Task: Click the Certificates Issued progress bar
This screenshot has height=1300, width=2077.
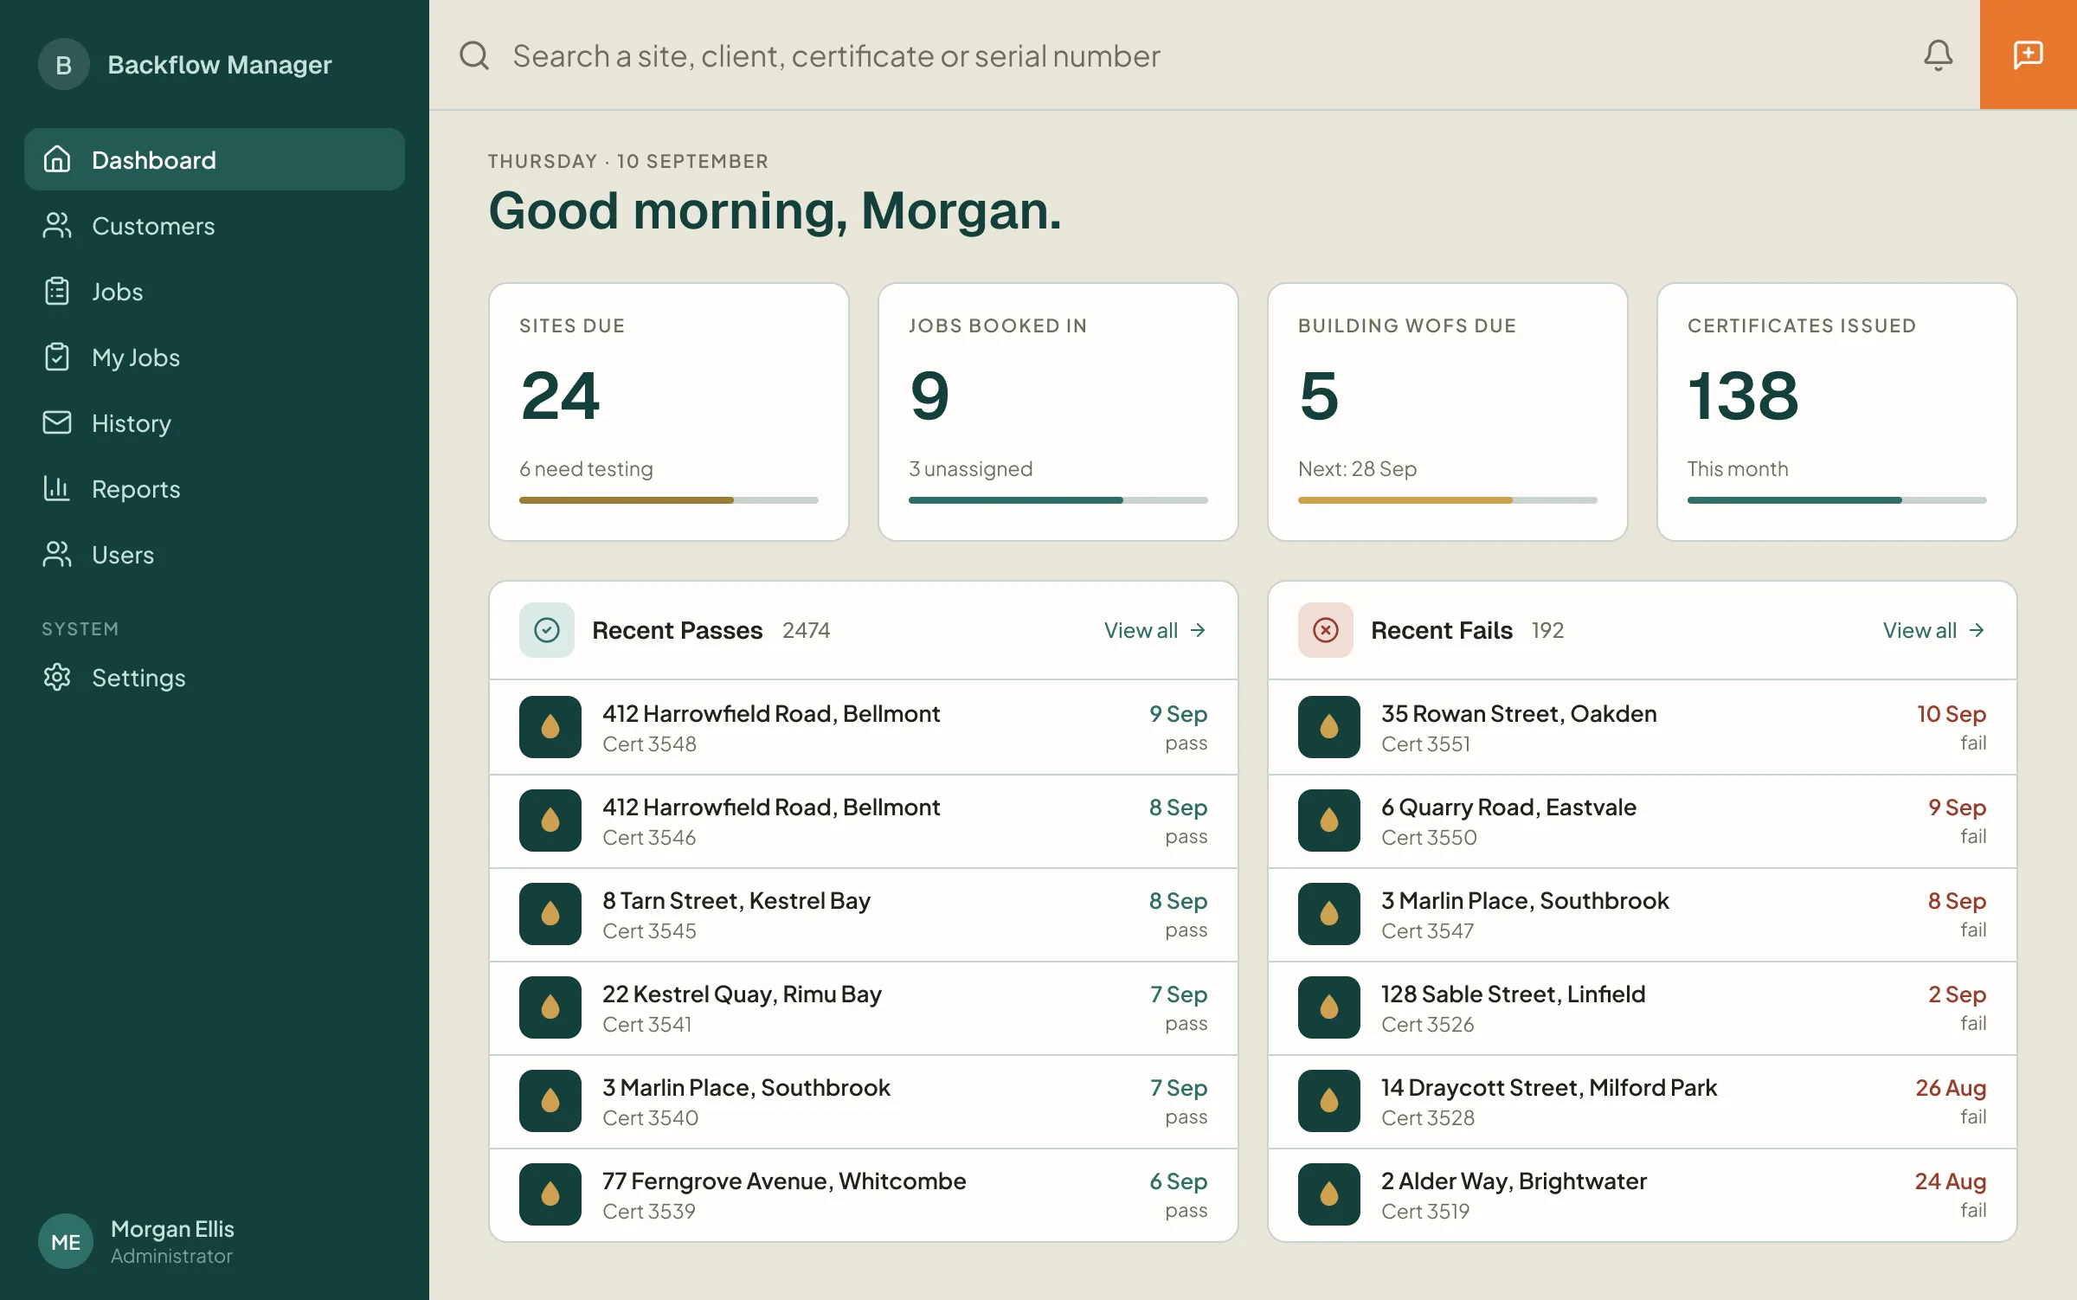Action: tap(1837, 500)
